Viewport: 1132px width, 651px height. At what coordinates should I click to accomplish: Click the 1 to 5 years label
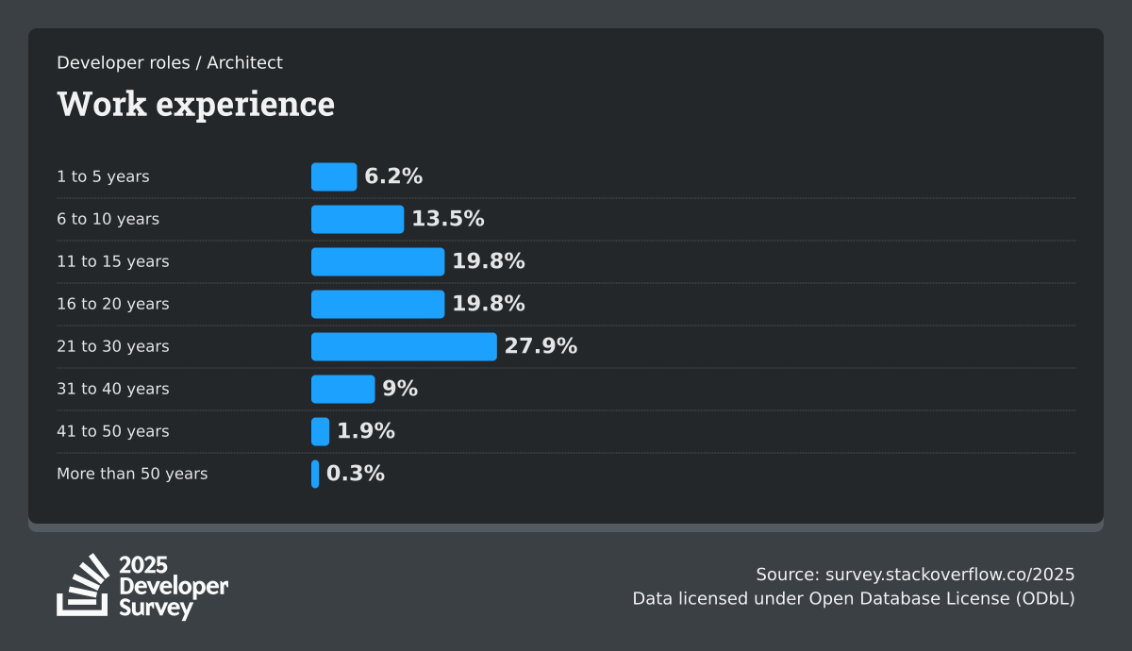[103, 176]
